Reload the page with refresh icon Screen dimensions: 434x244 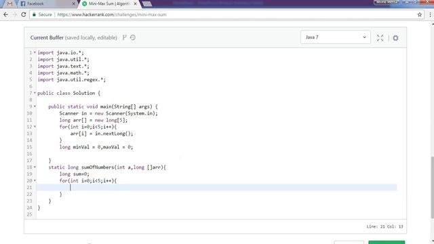[x=24, y=15]
